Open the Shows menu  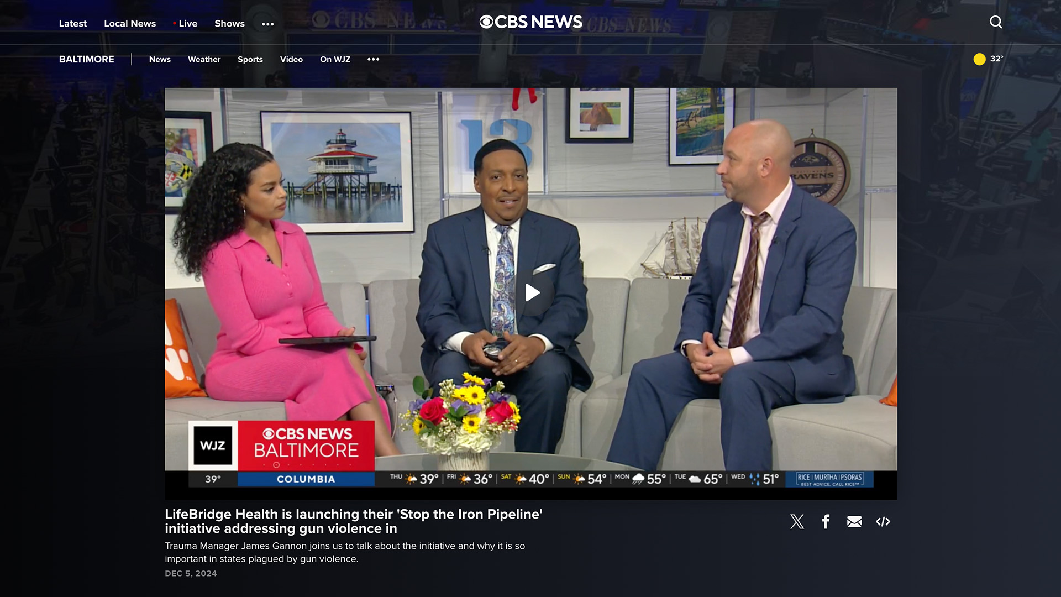(x=229, y=23)
